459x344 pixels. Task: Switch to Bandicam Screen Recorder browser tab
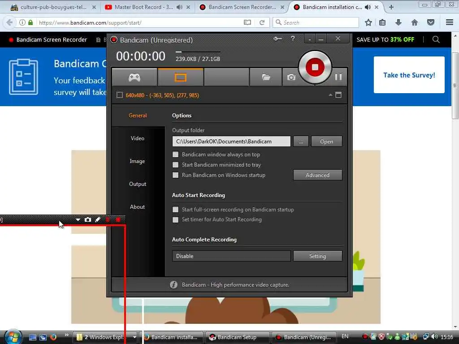[x=242, y=7]
